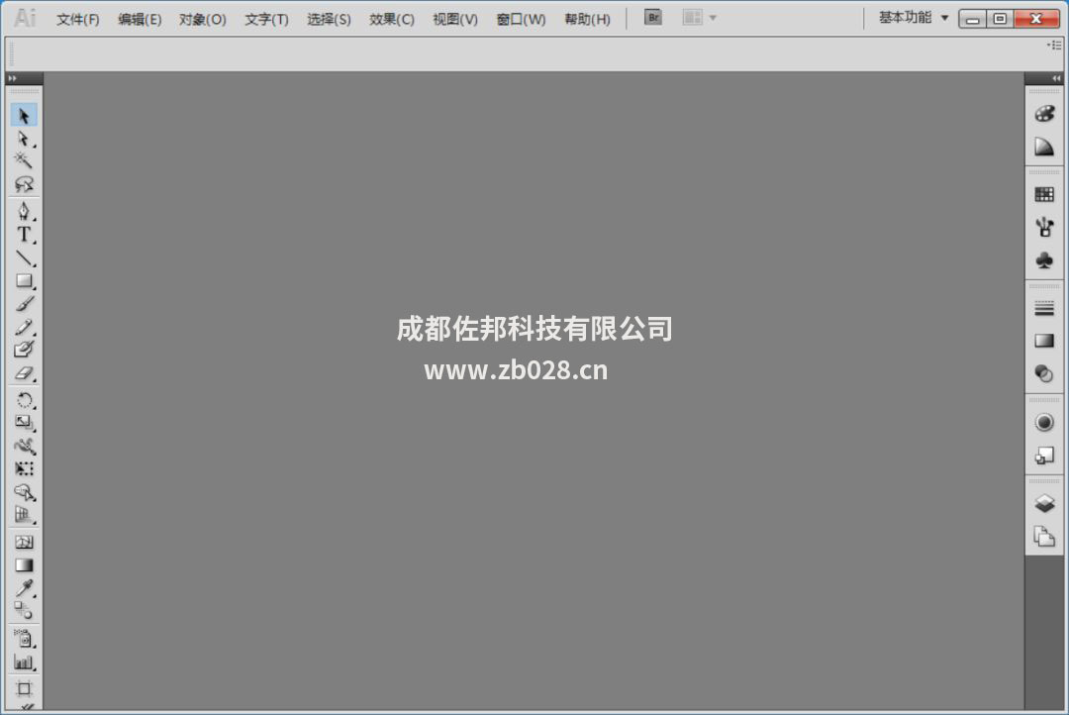Open the 基本功能 workspace switcher
The image size is (1069, 715).
coord(913,18)
